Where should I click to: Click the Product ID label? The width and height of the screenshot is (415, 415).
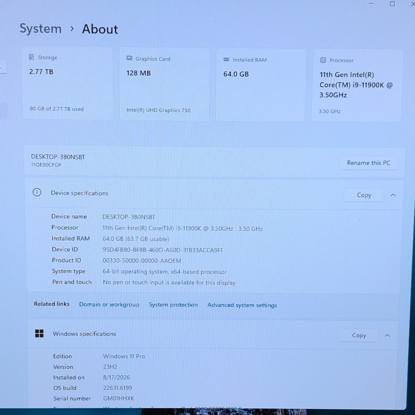point(67,260)
